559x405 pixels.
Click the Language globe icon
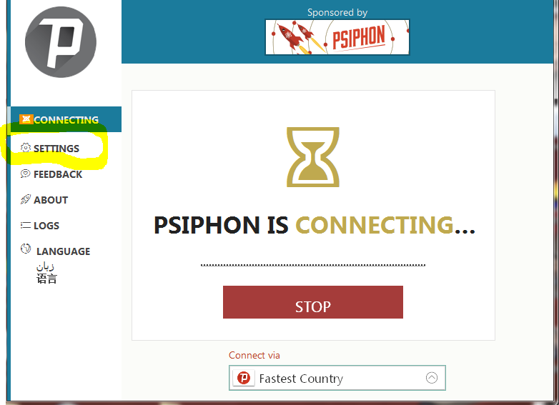[x=26, y=249]
